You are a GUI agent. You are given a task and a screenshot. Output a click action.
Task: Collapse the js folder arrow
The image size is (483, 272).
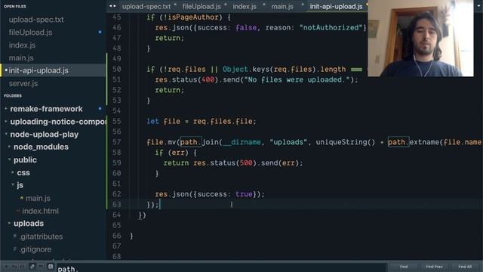click(x=13, y=185)
